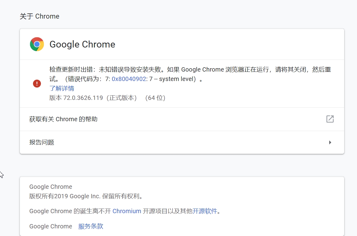
Task: Select the 报告问题 row label
Action: pos(42,143)
